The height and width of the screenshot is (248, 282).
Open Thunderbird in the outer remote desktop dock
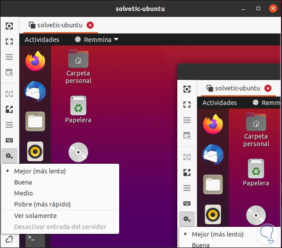pyautogui.click(x=35, y=91)
